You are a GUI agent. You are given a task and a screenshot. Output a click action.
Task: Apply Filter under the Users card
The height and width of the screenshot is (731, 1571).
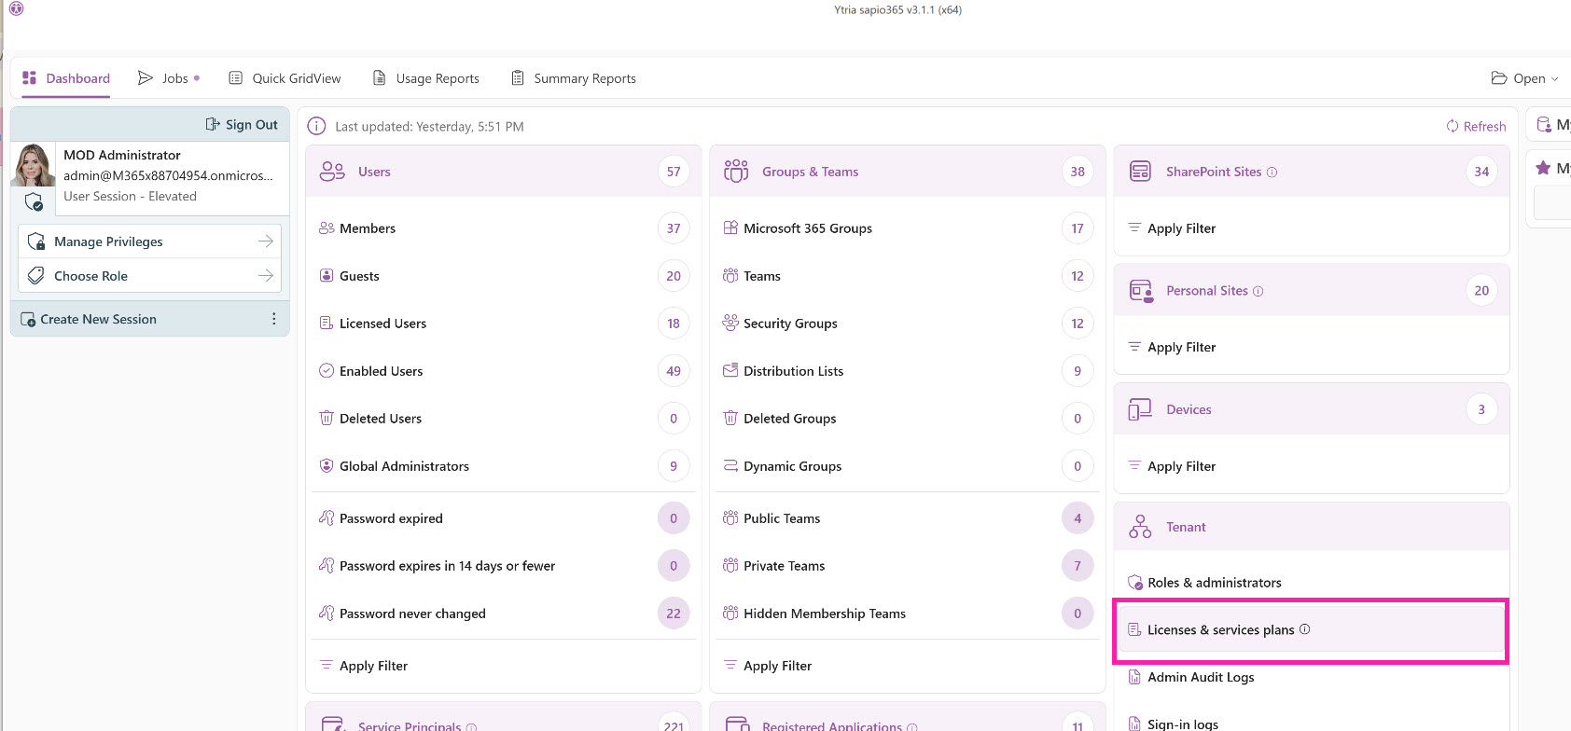coord(373,666)
